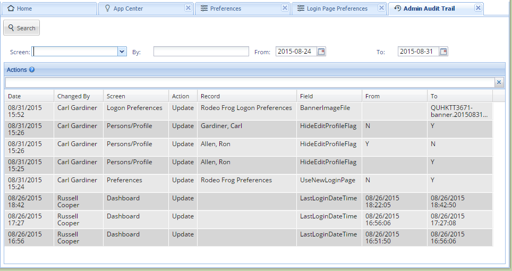Click the 08/26/2015 16:51:50 From value
Viewport: 512px width, 271px height.
tap(395, 238)
